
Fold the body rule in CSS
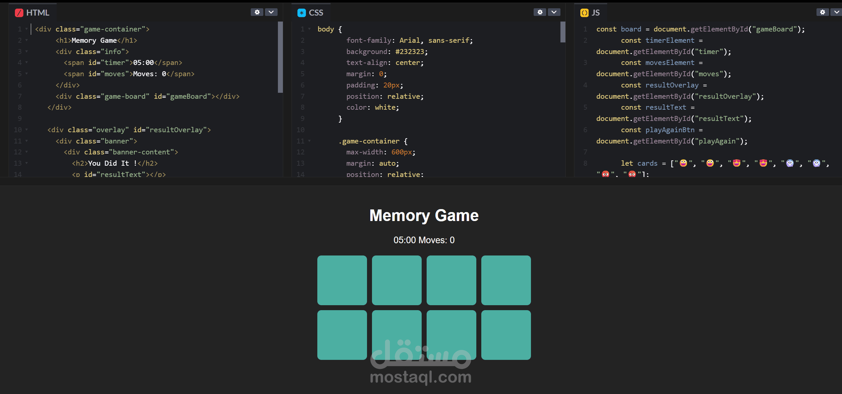coord(309,29)
